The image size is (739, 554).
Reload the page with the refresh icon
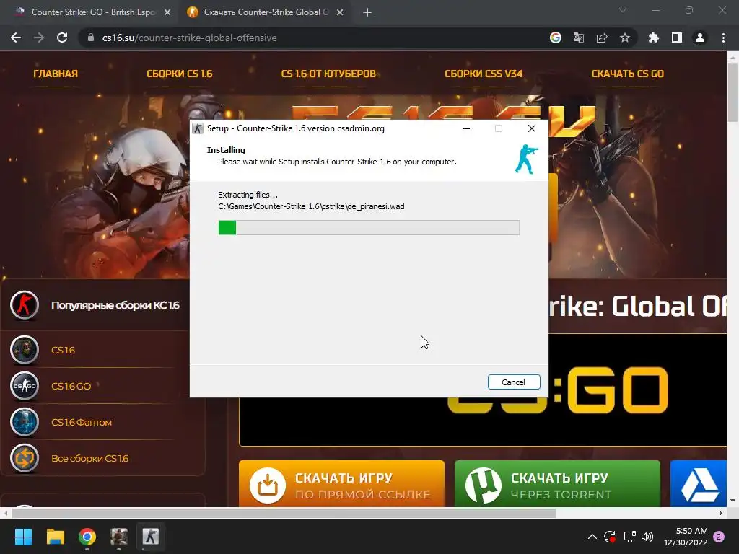(x=62, y=38)
